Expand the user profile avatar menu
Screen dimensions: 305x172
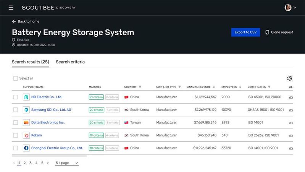[x=290, y=8]
